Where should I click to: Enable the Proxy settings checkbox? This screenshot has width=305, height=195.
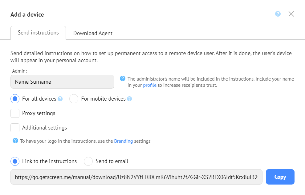[15, 113]
